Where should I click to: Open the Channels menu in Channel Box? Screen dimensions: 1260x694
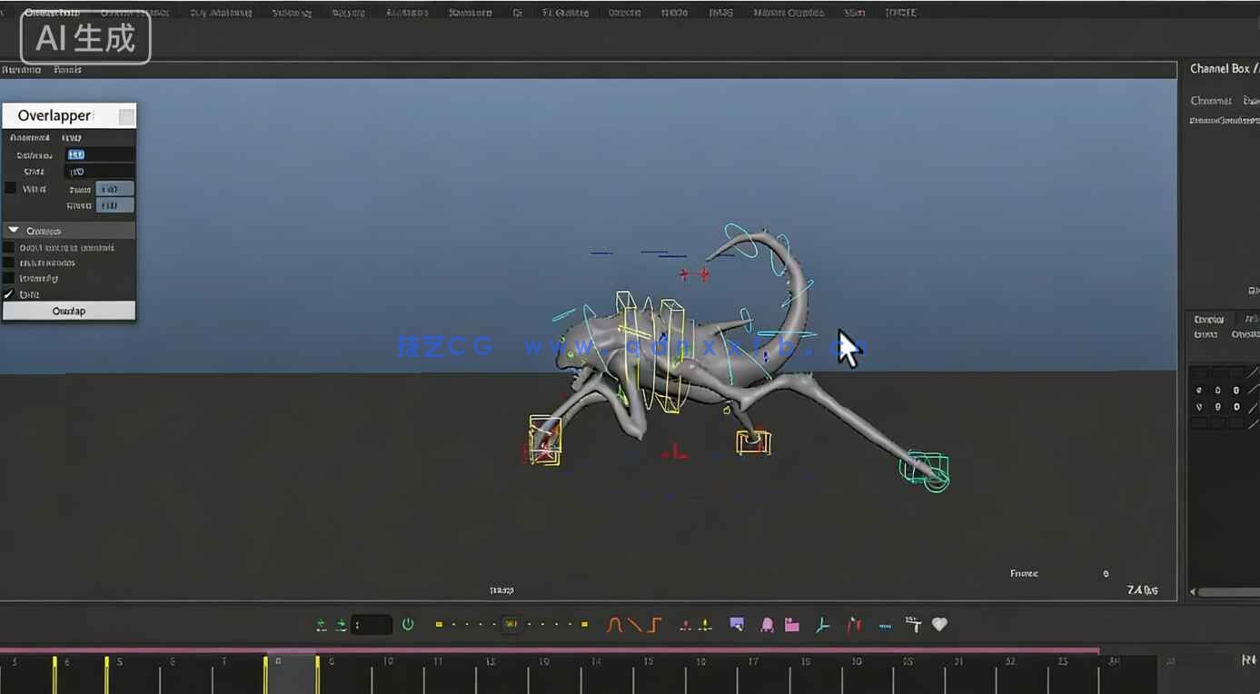tap(1211, 101)
